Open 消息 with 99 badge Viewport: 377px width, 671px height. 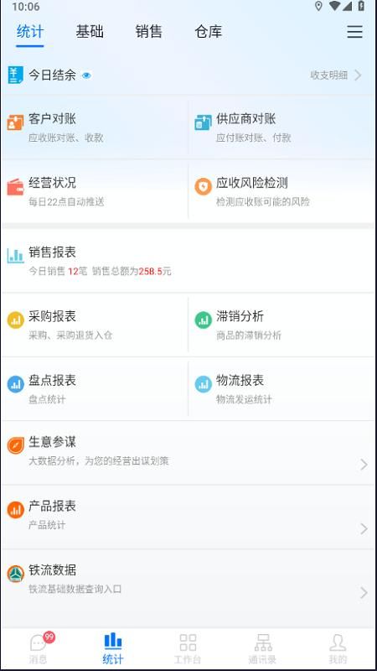pyautogui.click(x=38, y=648)
